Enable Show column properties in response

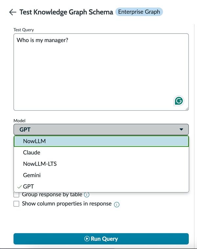click(x=16, y=204)
